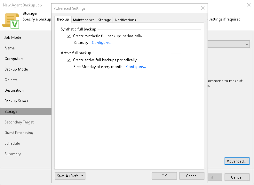254x185 pixels.
Task: Open the Summary wizard step
Action: click(x=12, y=154)
